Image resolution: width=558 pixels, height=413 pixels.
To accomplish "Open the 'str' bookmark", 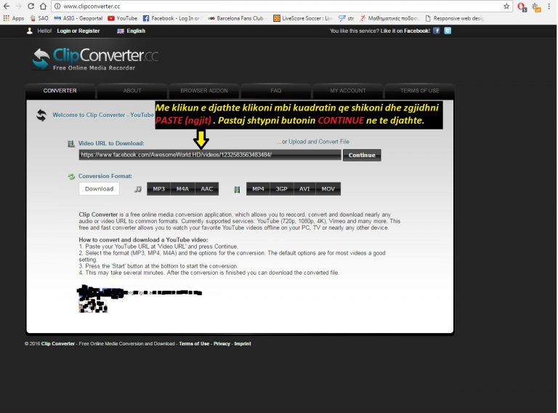I will 347,18.
